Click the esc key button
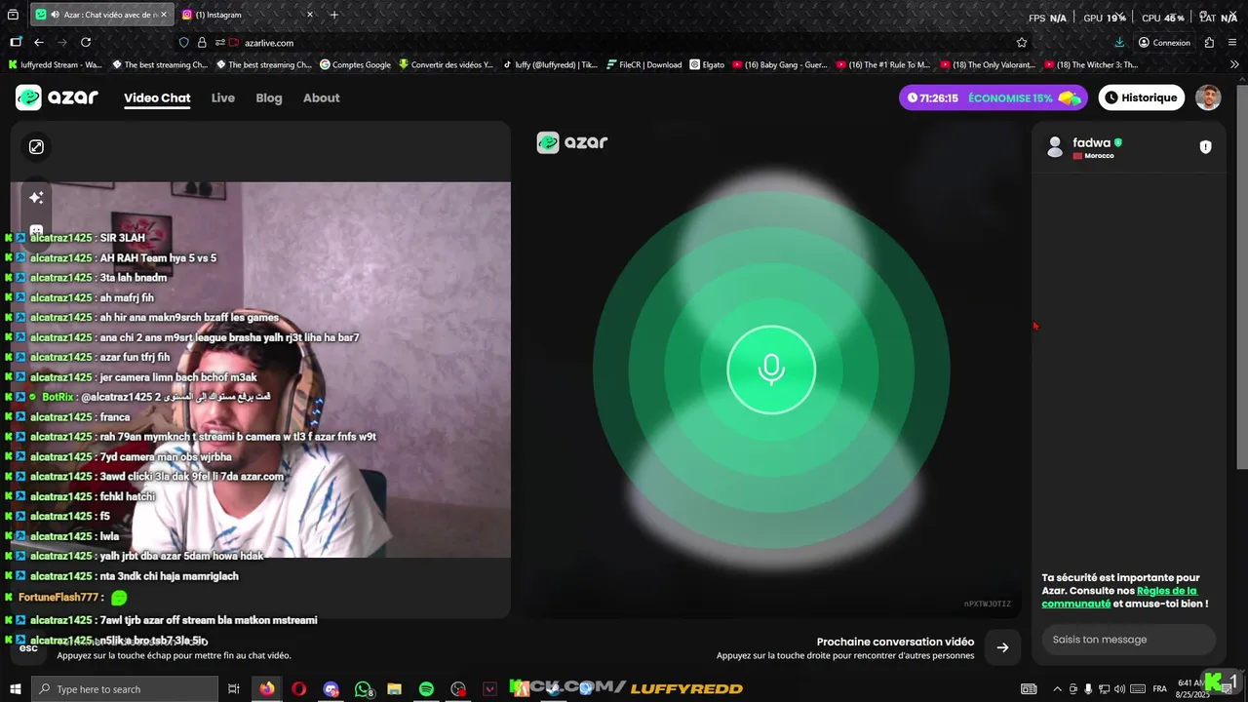This screenshot has width=1248, height=702. click(28, 647)
